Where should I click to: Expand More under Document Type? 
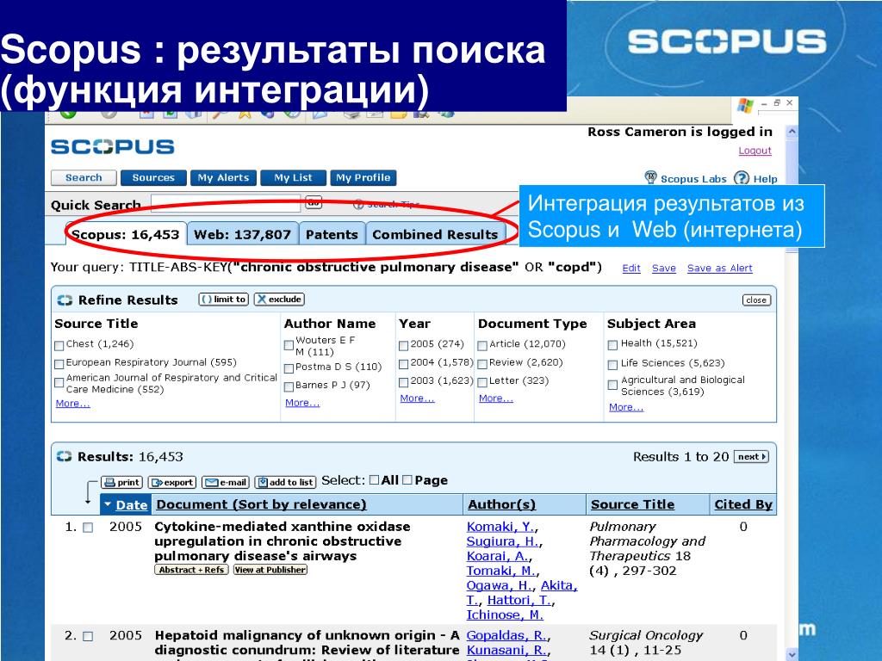tap(495, 398)
